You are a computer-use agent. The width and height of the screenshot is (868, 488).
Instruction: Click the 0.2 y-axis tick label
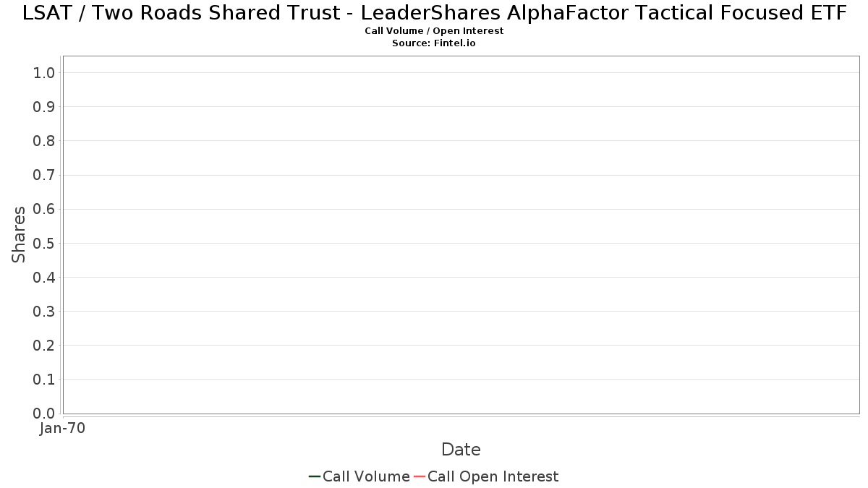(x=44, y=346)
